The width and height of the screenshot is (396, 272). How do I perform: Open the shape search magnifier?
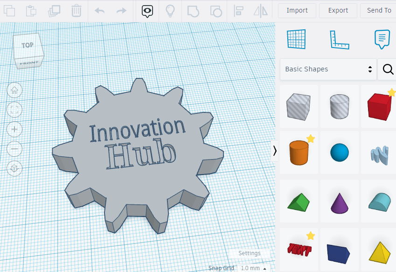(388, 69)
